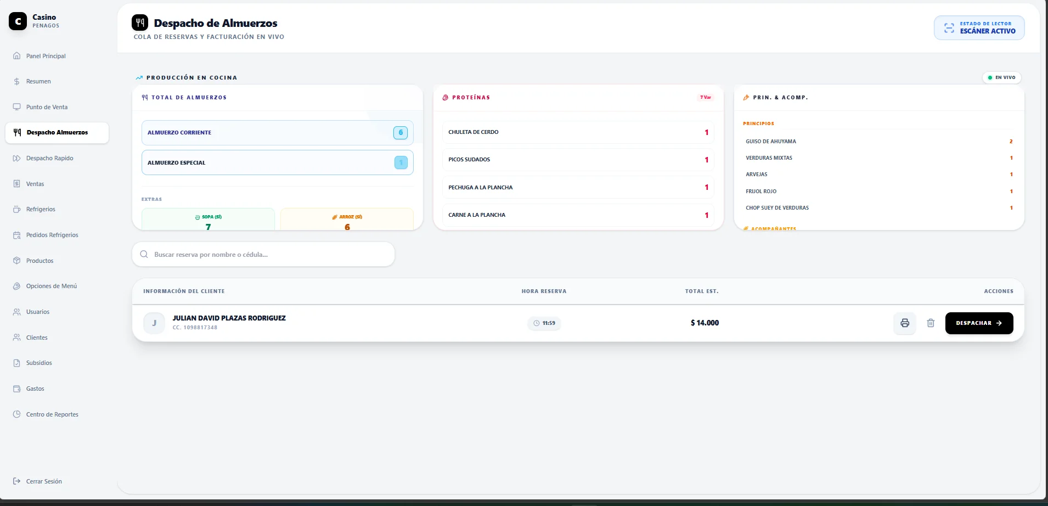
Task: Go to Panel Principal text label
Action: pos(46,56)
